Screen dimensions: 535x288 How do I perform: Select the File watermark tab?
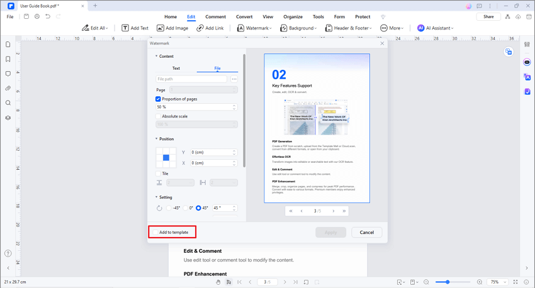click(x=217, y=68)
